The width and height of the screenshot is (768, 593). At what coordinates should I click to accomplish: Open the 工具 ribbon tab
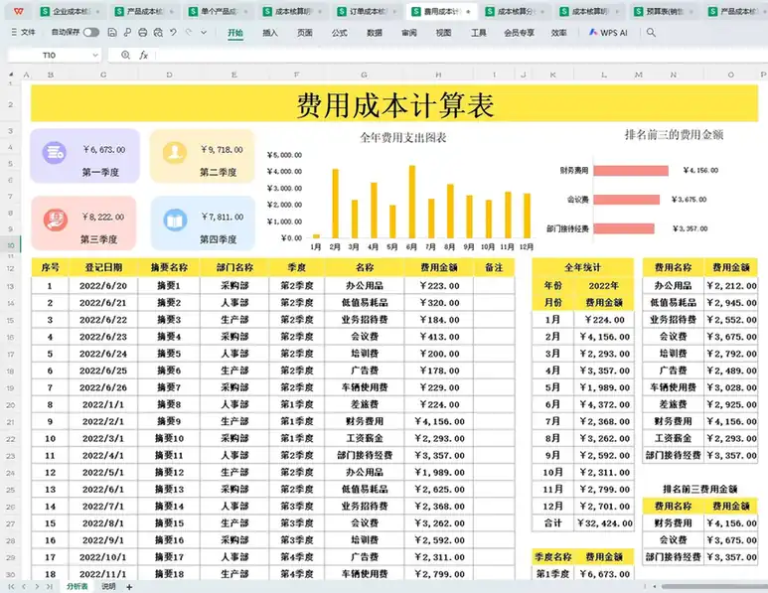point(479,33)
